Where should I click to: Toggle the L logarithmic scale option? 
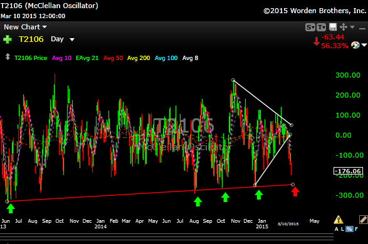(342, 229)
